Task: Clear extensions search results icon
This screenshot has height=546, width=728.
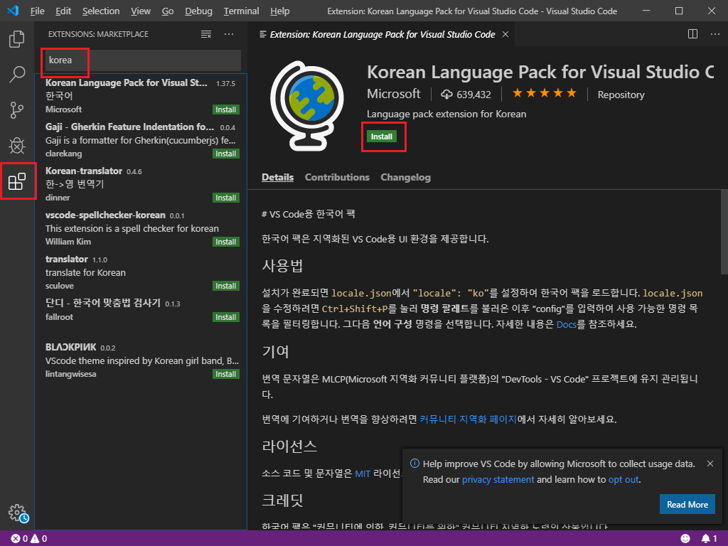Action: (206, 34)
